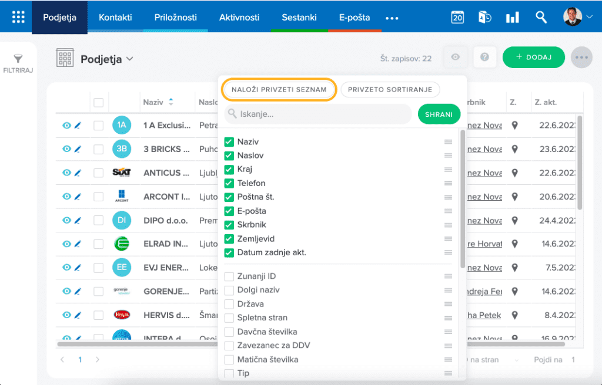Expand the more tabs ellipsis in navigation
This screenshot has width=602, height=385.
tap(392, 18)
